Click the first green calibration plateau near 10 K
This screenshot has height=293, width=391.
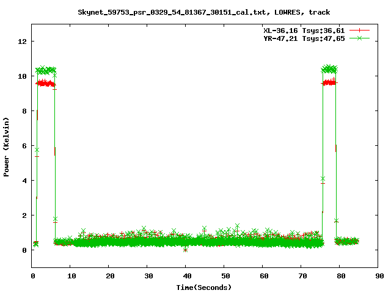[46, 70]
